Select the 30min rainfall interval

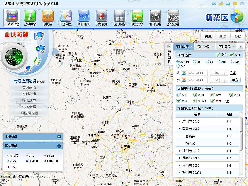(178, 61)
